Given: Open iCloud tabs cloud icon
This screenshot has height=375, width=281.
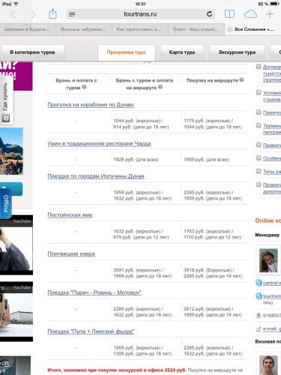Looking at the screenshot, I should click(250, 14).
